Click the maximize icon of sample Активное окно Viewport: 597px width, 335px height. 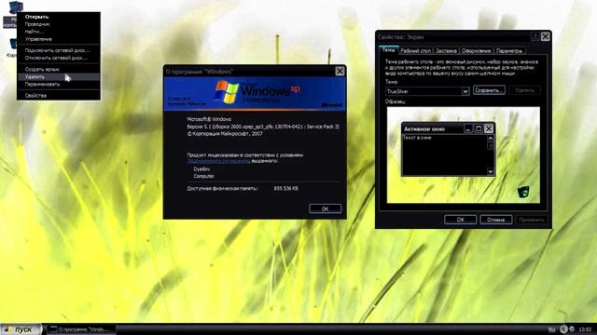479,128
